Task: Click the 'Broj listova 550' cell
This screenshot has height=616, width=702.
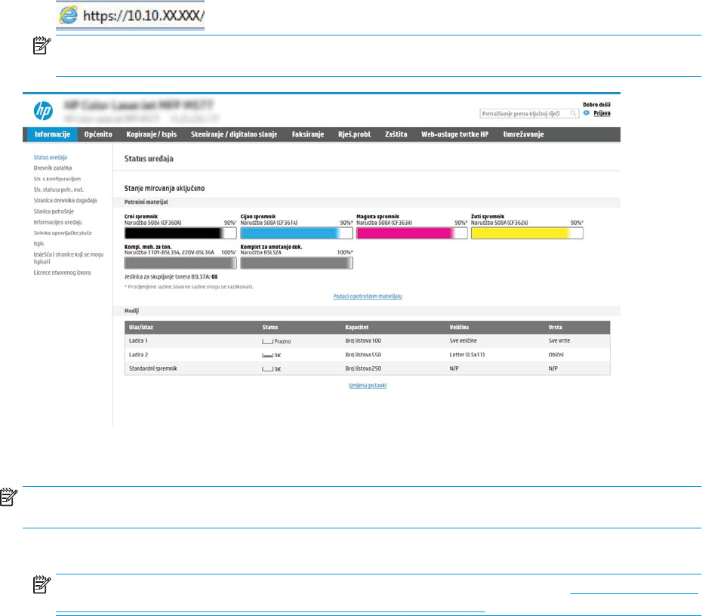Action: (x=363, y=355)
